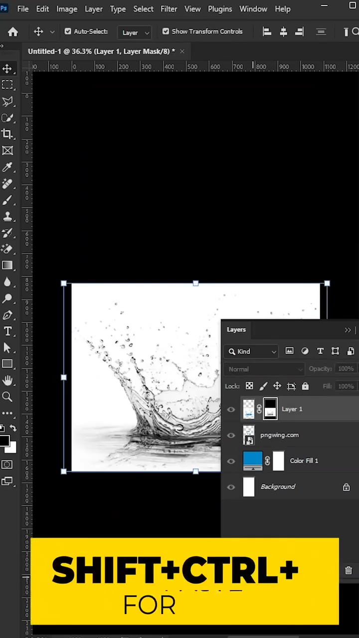Disable Show Transform Controls checkbox

click(166, 31)
